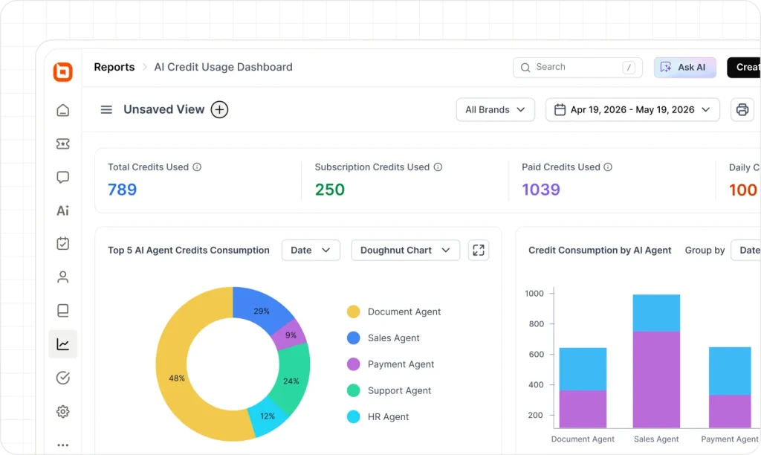The image size is (761, 455).
Task: Click the 29% blue doughnut segment
Action: [x=262, y=311]
